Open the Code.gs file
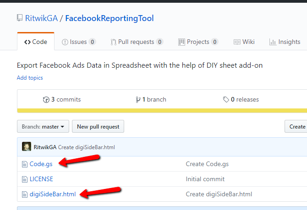The image size is (307, 210). coord(41,164)
